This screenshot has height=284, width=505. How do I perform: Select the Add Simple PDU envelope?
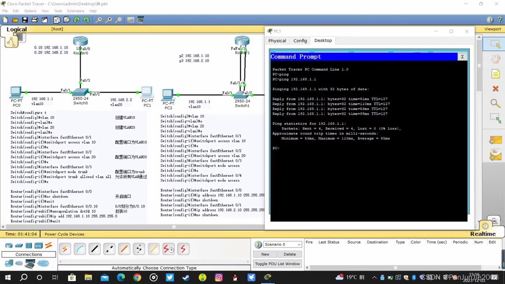coord(496,140)
